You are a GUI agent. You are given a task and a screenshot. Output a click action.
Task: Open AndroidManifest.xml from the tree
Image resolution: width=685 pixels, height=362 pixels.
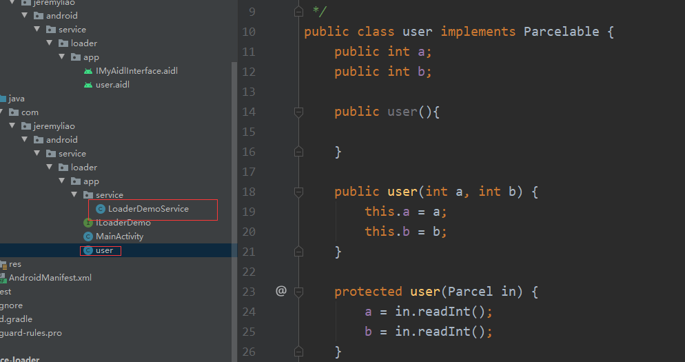(50, 278)
